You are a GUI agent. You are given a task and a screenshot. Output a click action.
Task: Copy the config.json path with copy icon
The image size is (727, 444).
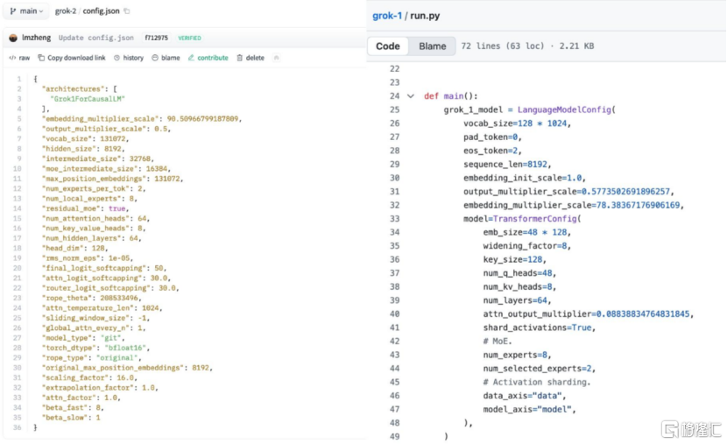(x=127, y=11)
